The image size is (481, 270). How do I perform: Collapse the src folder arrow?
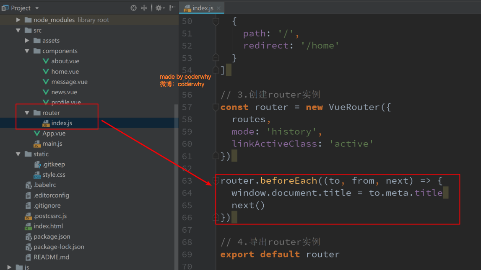(x=18, y=30)
